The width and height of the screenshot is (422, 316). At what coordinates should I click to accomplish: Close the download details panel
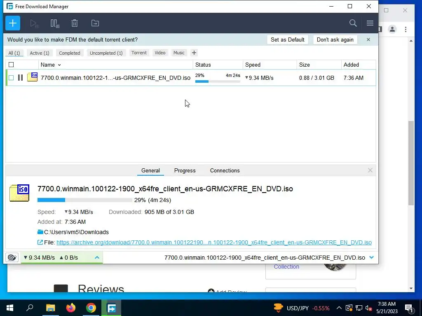pyautogui.click(x=370, y=170)
